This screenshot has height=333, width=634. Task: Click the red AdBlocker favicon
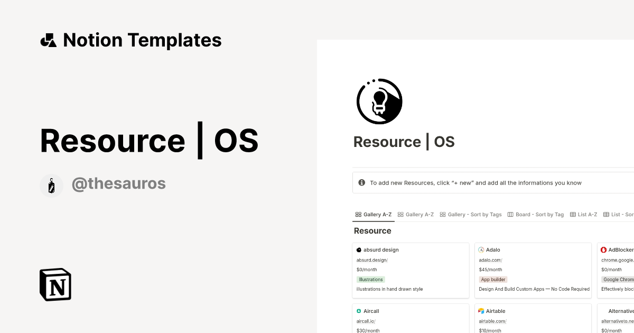point(604,249)
